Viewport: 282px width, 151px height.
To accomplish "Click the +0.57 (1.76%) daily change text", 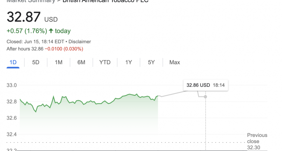I will [x=27, y=31].
